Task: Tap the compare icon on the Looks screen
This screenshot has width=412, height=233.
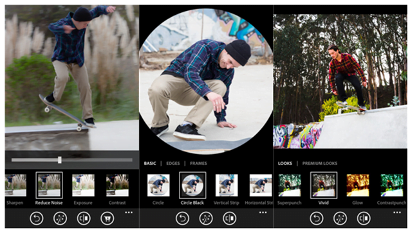Action: (364, 218)
